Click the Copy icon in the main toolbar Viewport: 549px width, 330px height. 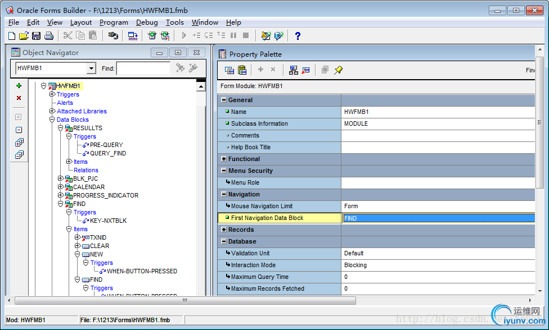80,35
